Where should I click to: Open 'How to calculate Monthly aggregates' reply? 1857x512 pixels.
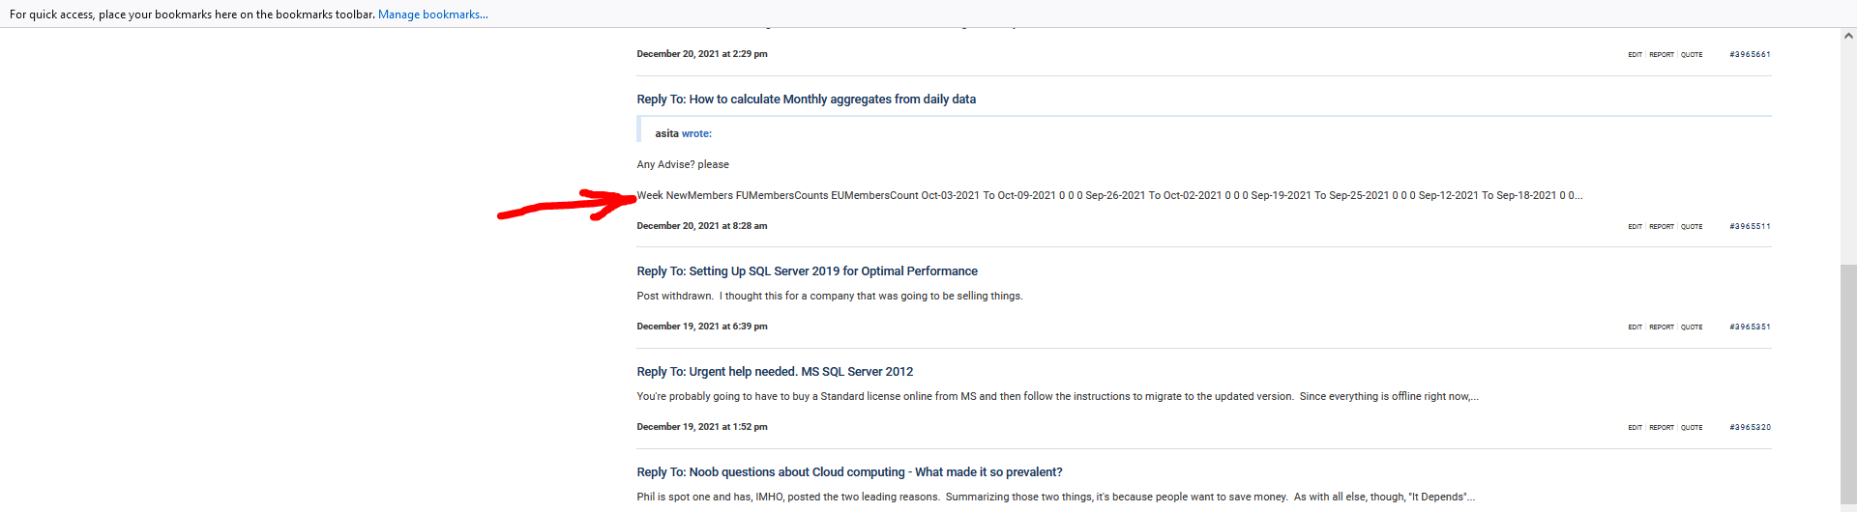(806, 100)
